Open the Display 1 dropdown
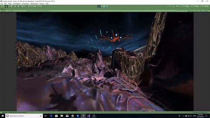This screenshot has height=118, width=210. pyautogui.click(x=4, y=11)
